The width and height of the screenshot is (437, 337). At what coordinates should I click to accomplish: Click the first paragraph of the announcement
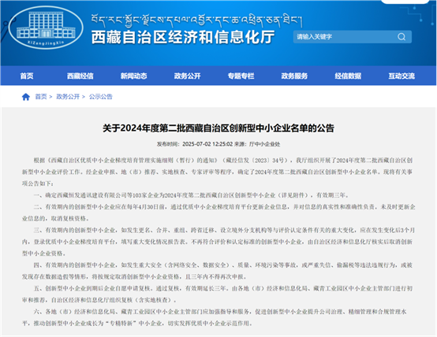click(x=218, y=172)
